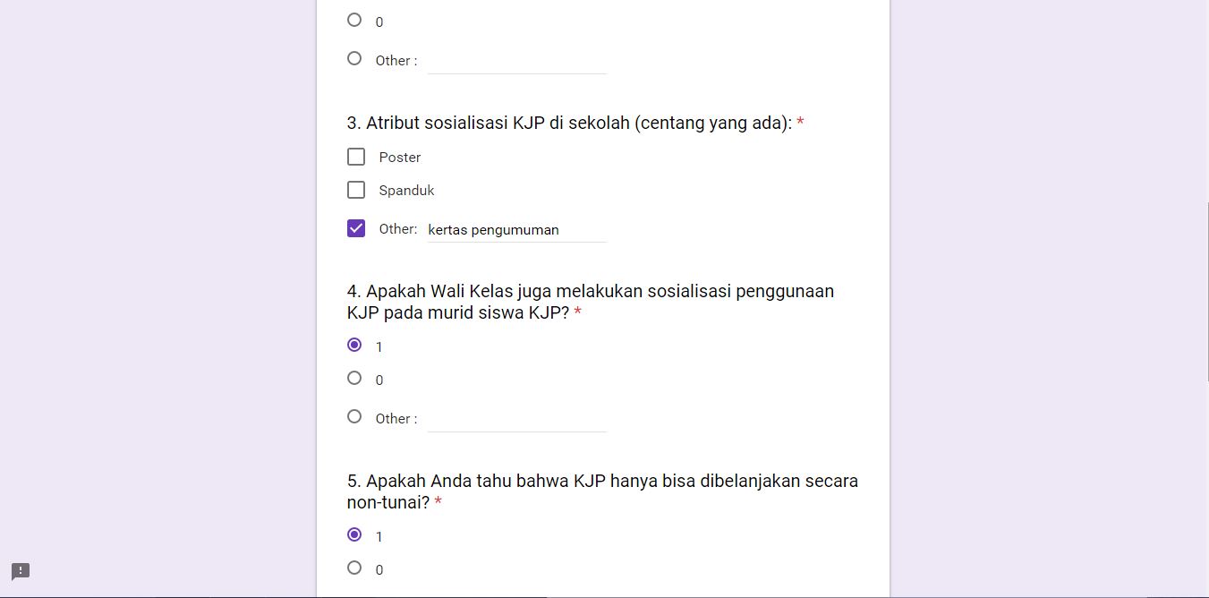Uncheck the Other checkbox in question 3

tap(356, 228)
